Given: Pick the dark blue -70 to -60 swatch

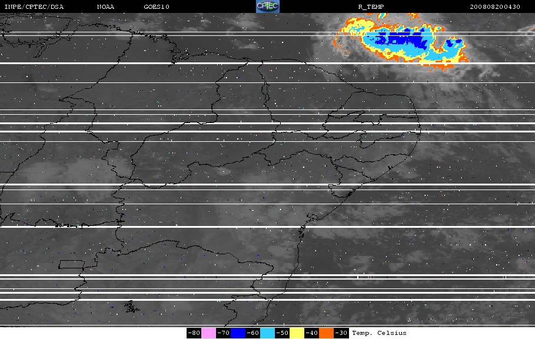Looking at the screenshot, I should [238, 333].
